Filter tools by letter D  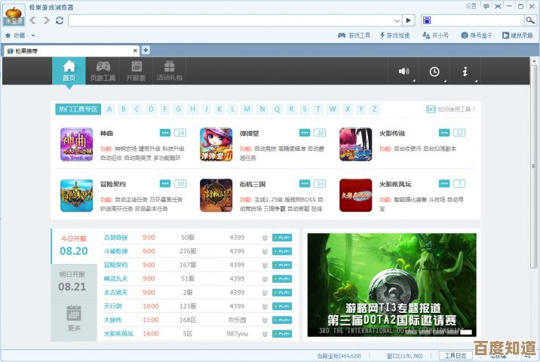[x=151, y=109]
